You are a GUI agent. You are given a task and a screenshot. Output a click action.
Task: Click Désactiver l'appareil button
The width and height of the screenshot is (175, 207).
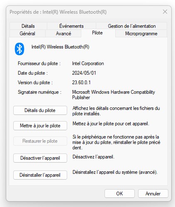click(x=40, y=158)
